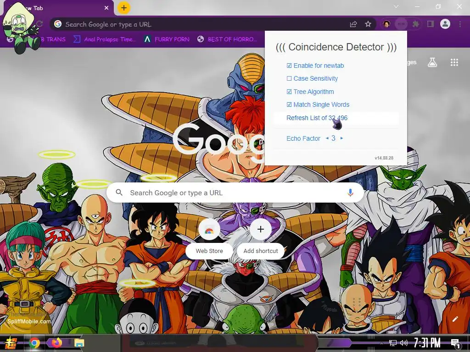Open Chrome three-dot menu

[460, 24]
